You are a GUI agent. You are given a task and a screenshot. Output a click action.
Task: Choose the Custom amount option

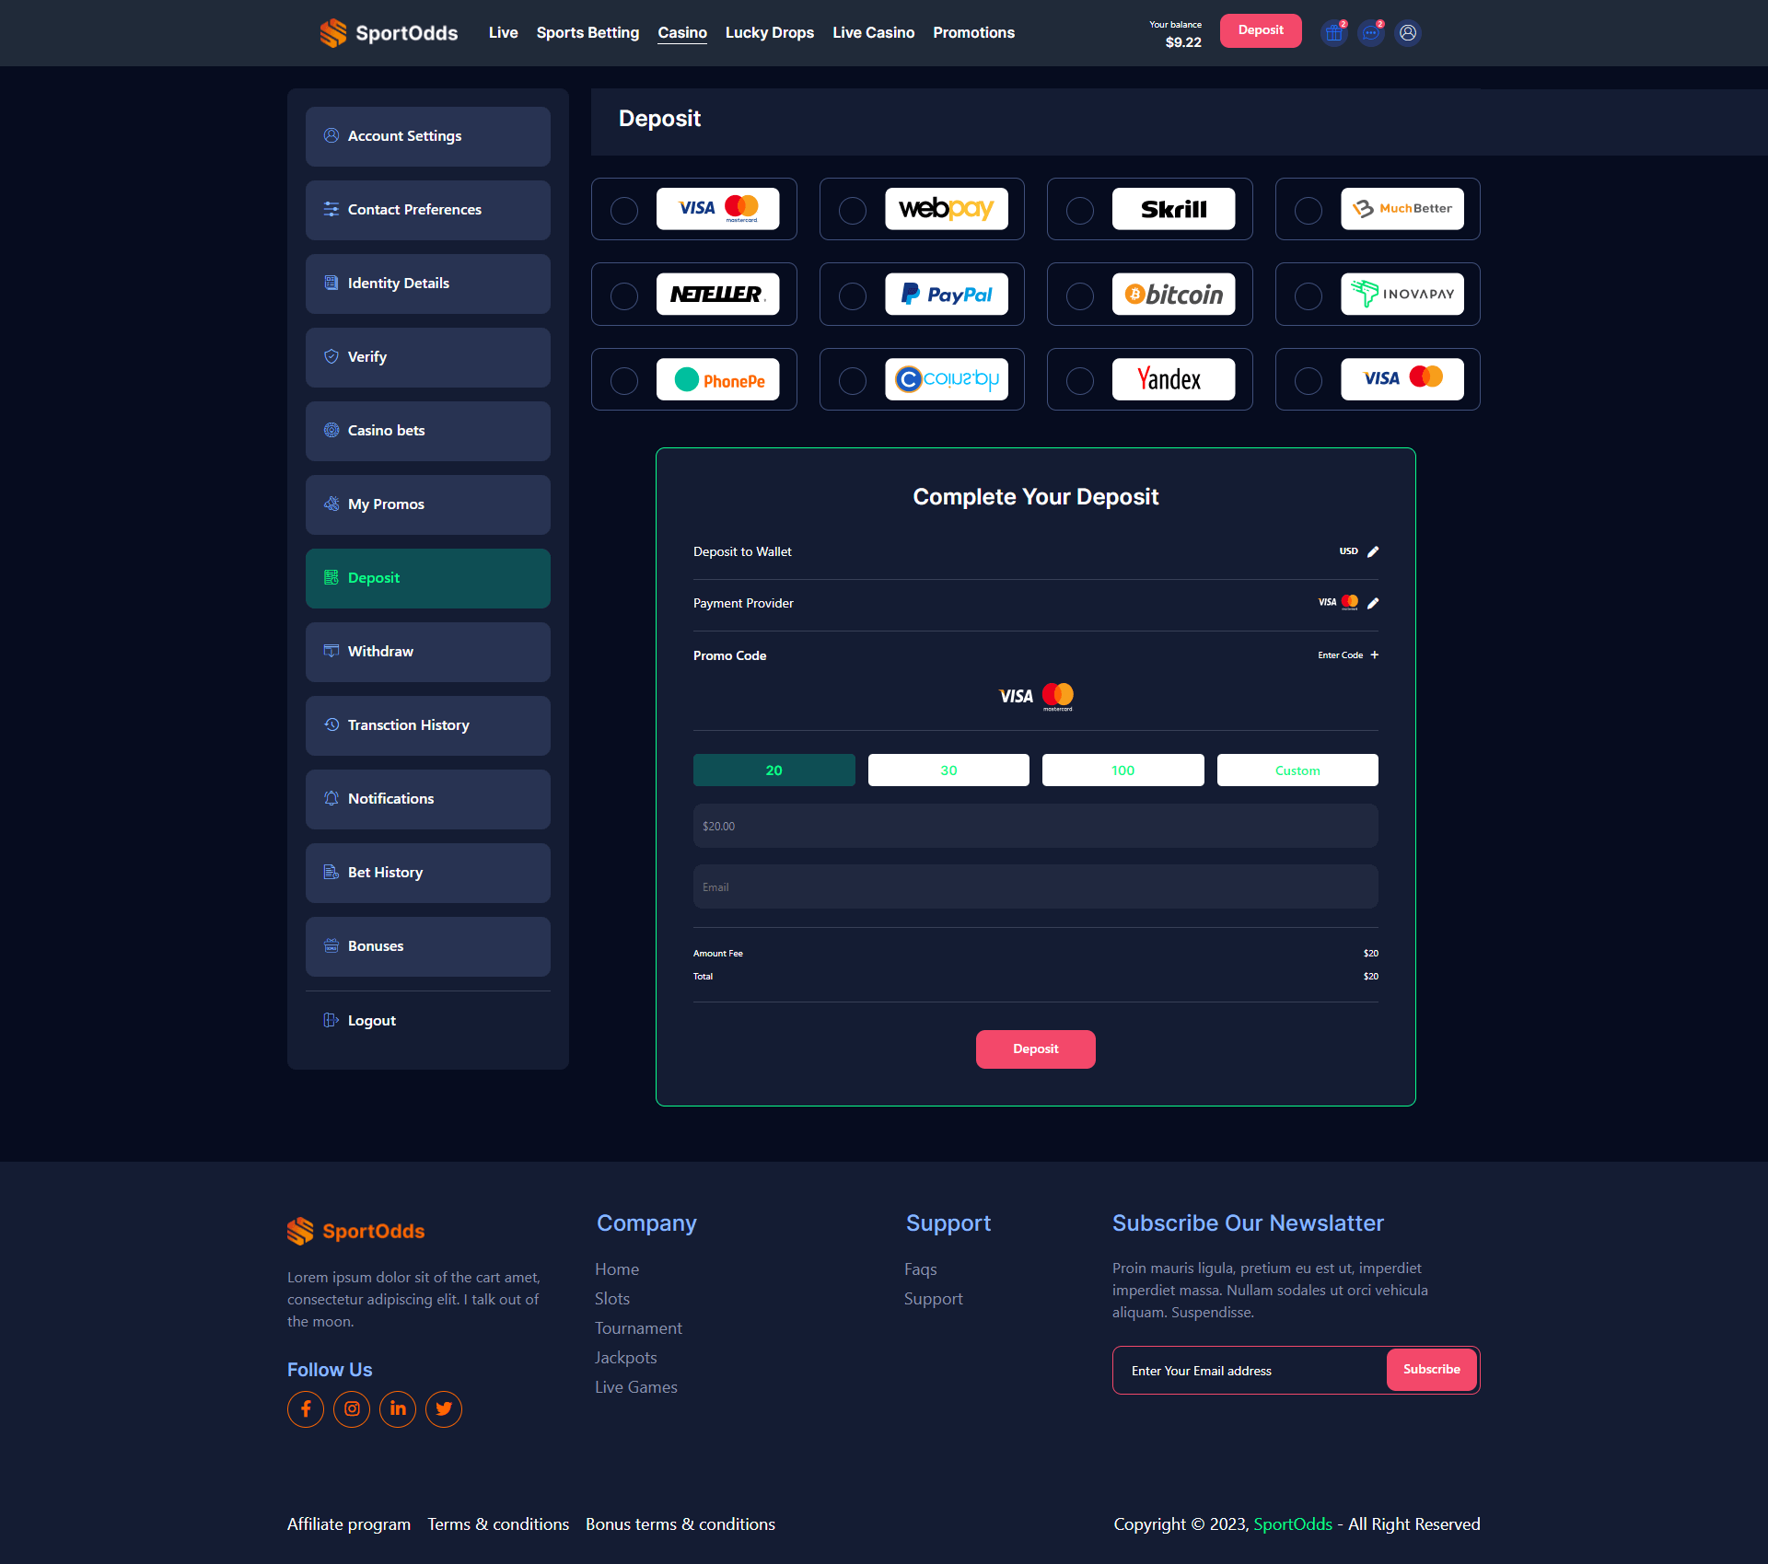click(1297, 770)
